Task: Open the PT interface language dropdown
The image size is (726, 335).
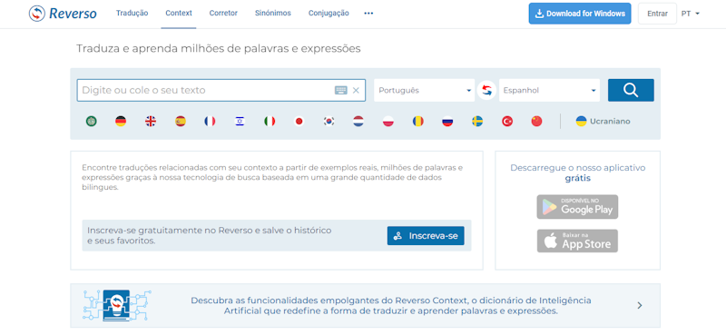Action: click(x=691, y=14)
